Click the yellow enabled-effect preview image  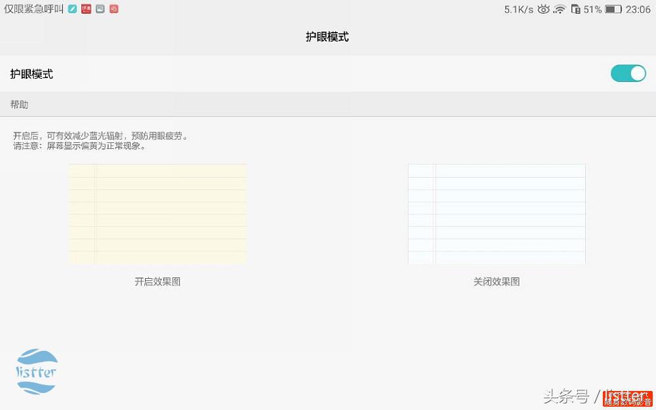pos(157,213)
